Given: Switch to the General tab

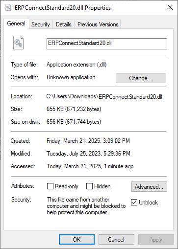Looking at the screenshot, I should [16, 23].
